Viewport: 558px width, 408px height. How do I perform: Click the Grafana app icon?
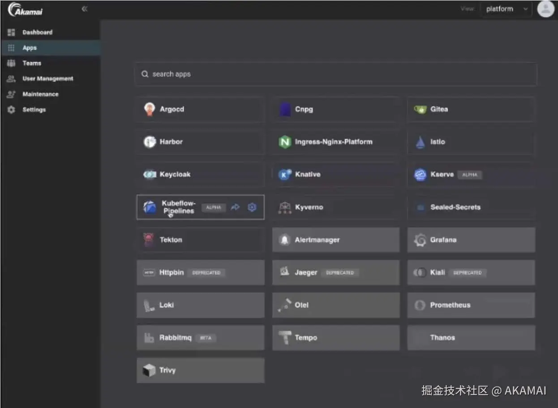tap(420, 240)
